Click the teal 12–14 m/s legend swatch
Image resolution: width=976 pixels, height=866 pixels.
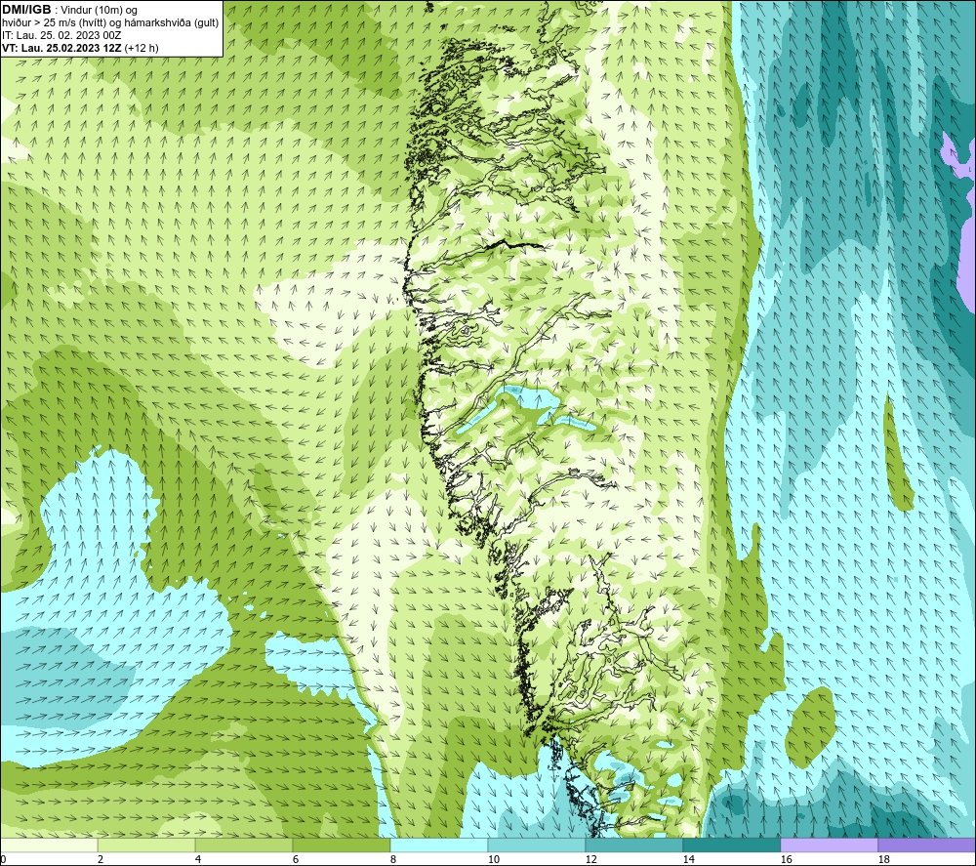coord(633,845)
